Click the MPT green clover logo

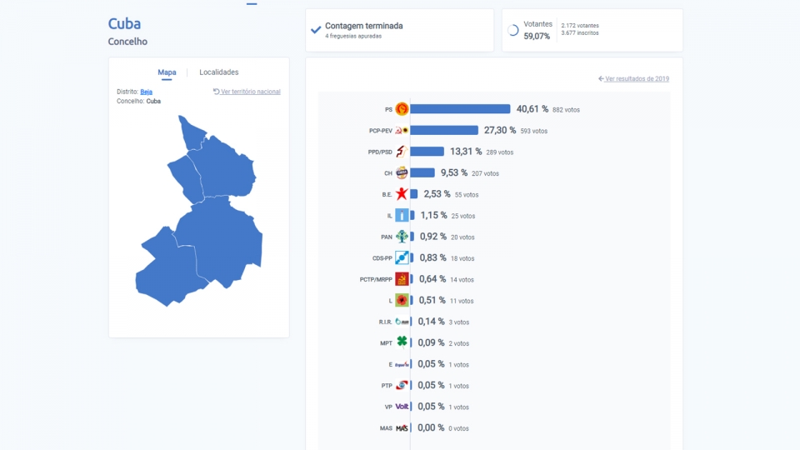(402, 342)
